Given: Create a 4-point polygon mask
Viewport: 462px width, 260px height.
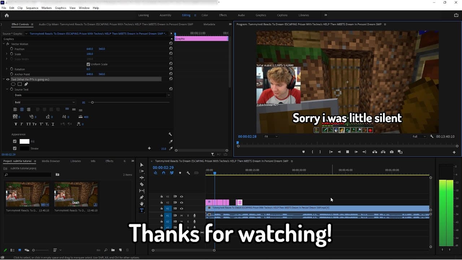Looking at the screenshot, I should coord(20,84).
